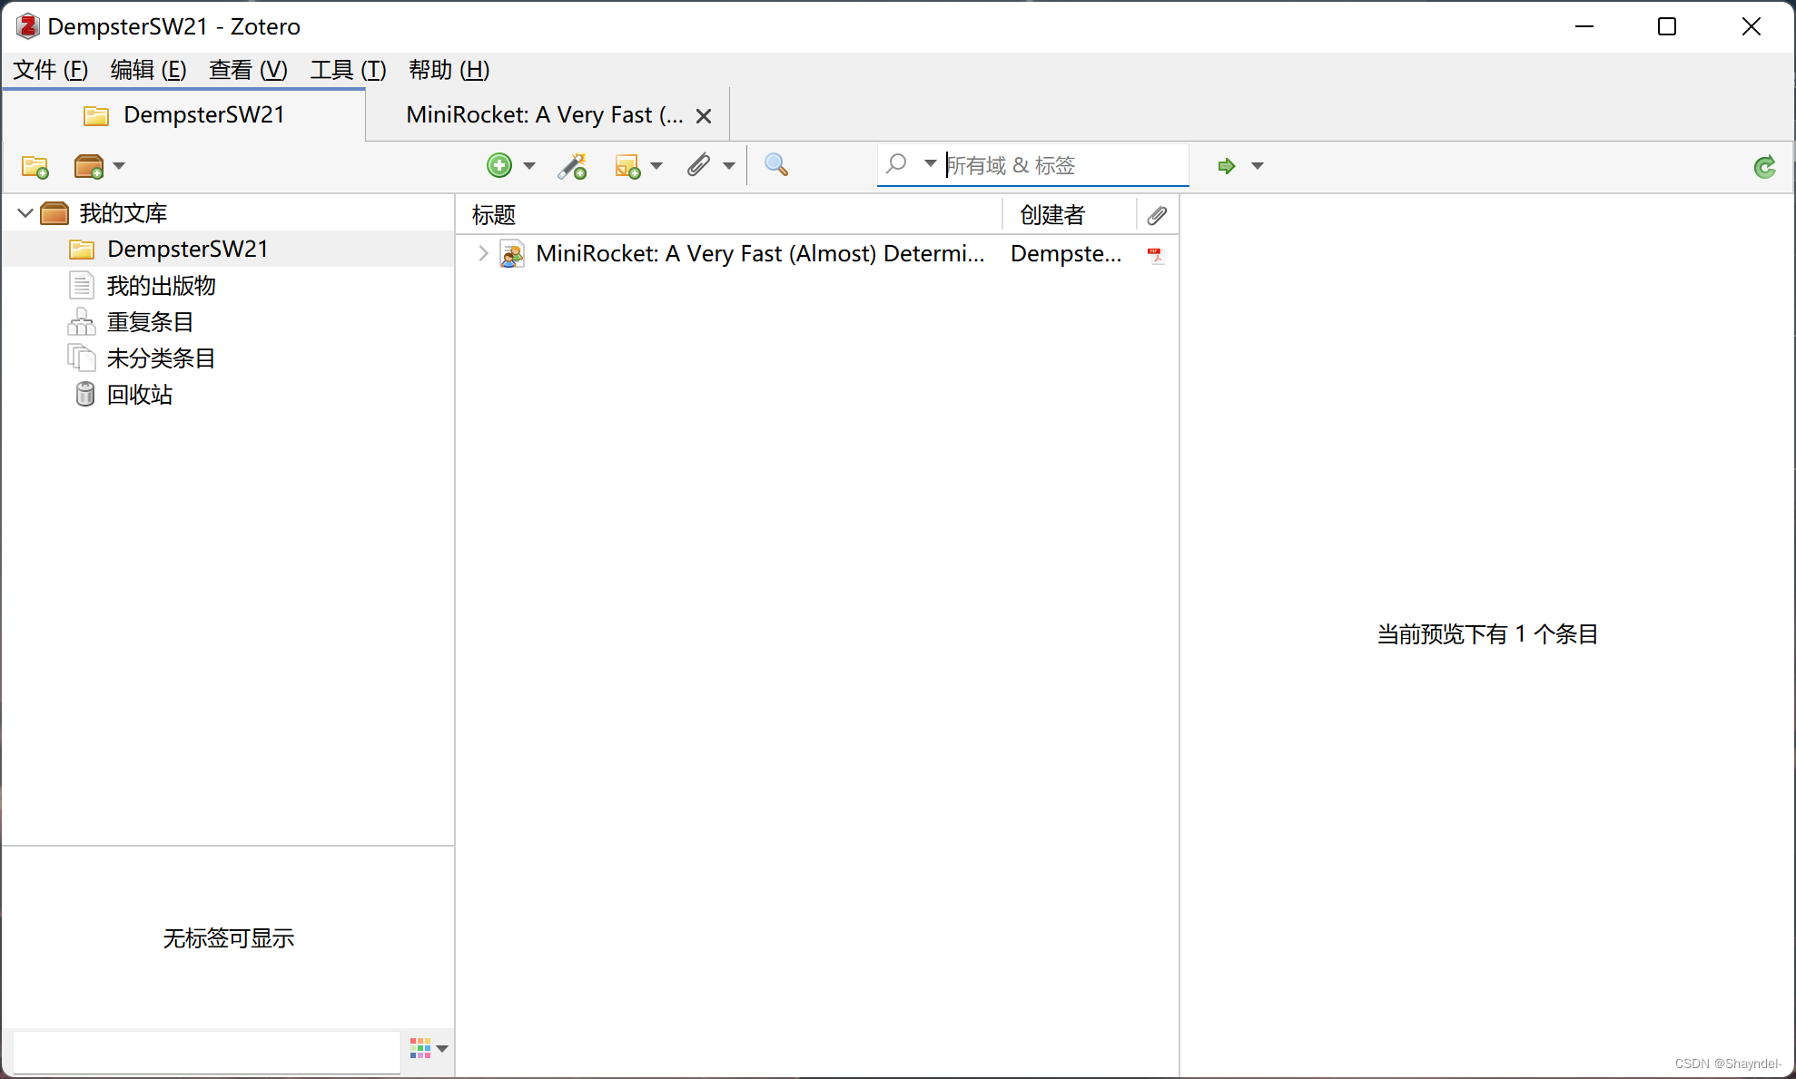Open the 工具 (T) menu
The image size is (1796, 1079).
[348, 70]
